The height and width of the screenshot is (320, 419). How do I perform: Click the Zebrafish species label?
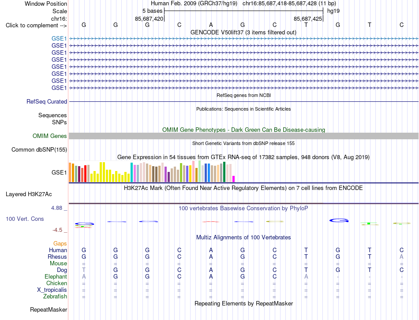pos(55,297)
